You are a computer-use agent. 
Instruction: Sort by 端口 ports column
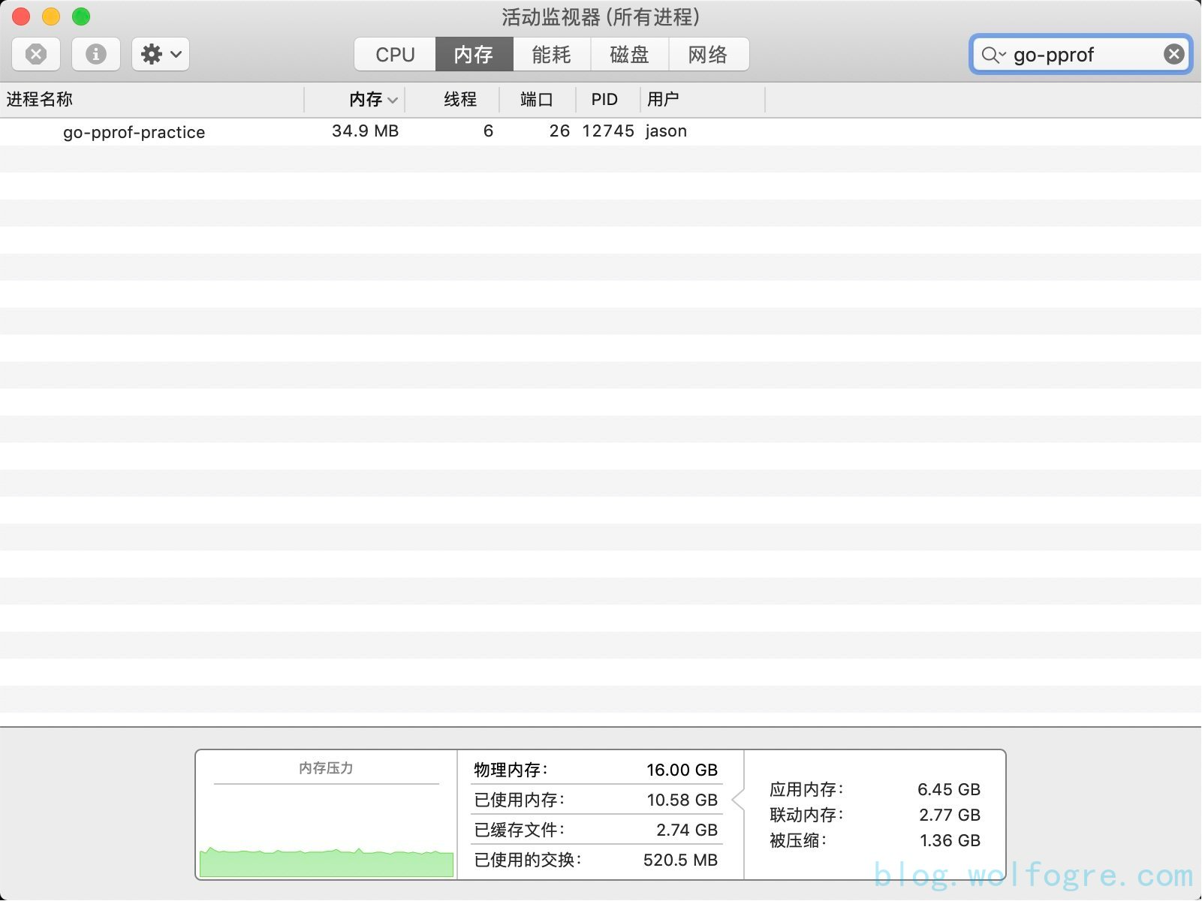pyautogui.click(x=536, y=100)
